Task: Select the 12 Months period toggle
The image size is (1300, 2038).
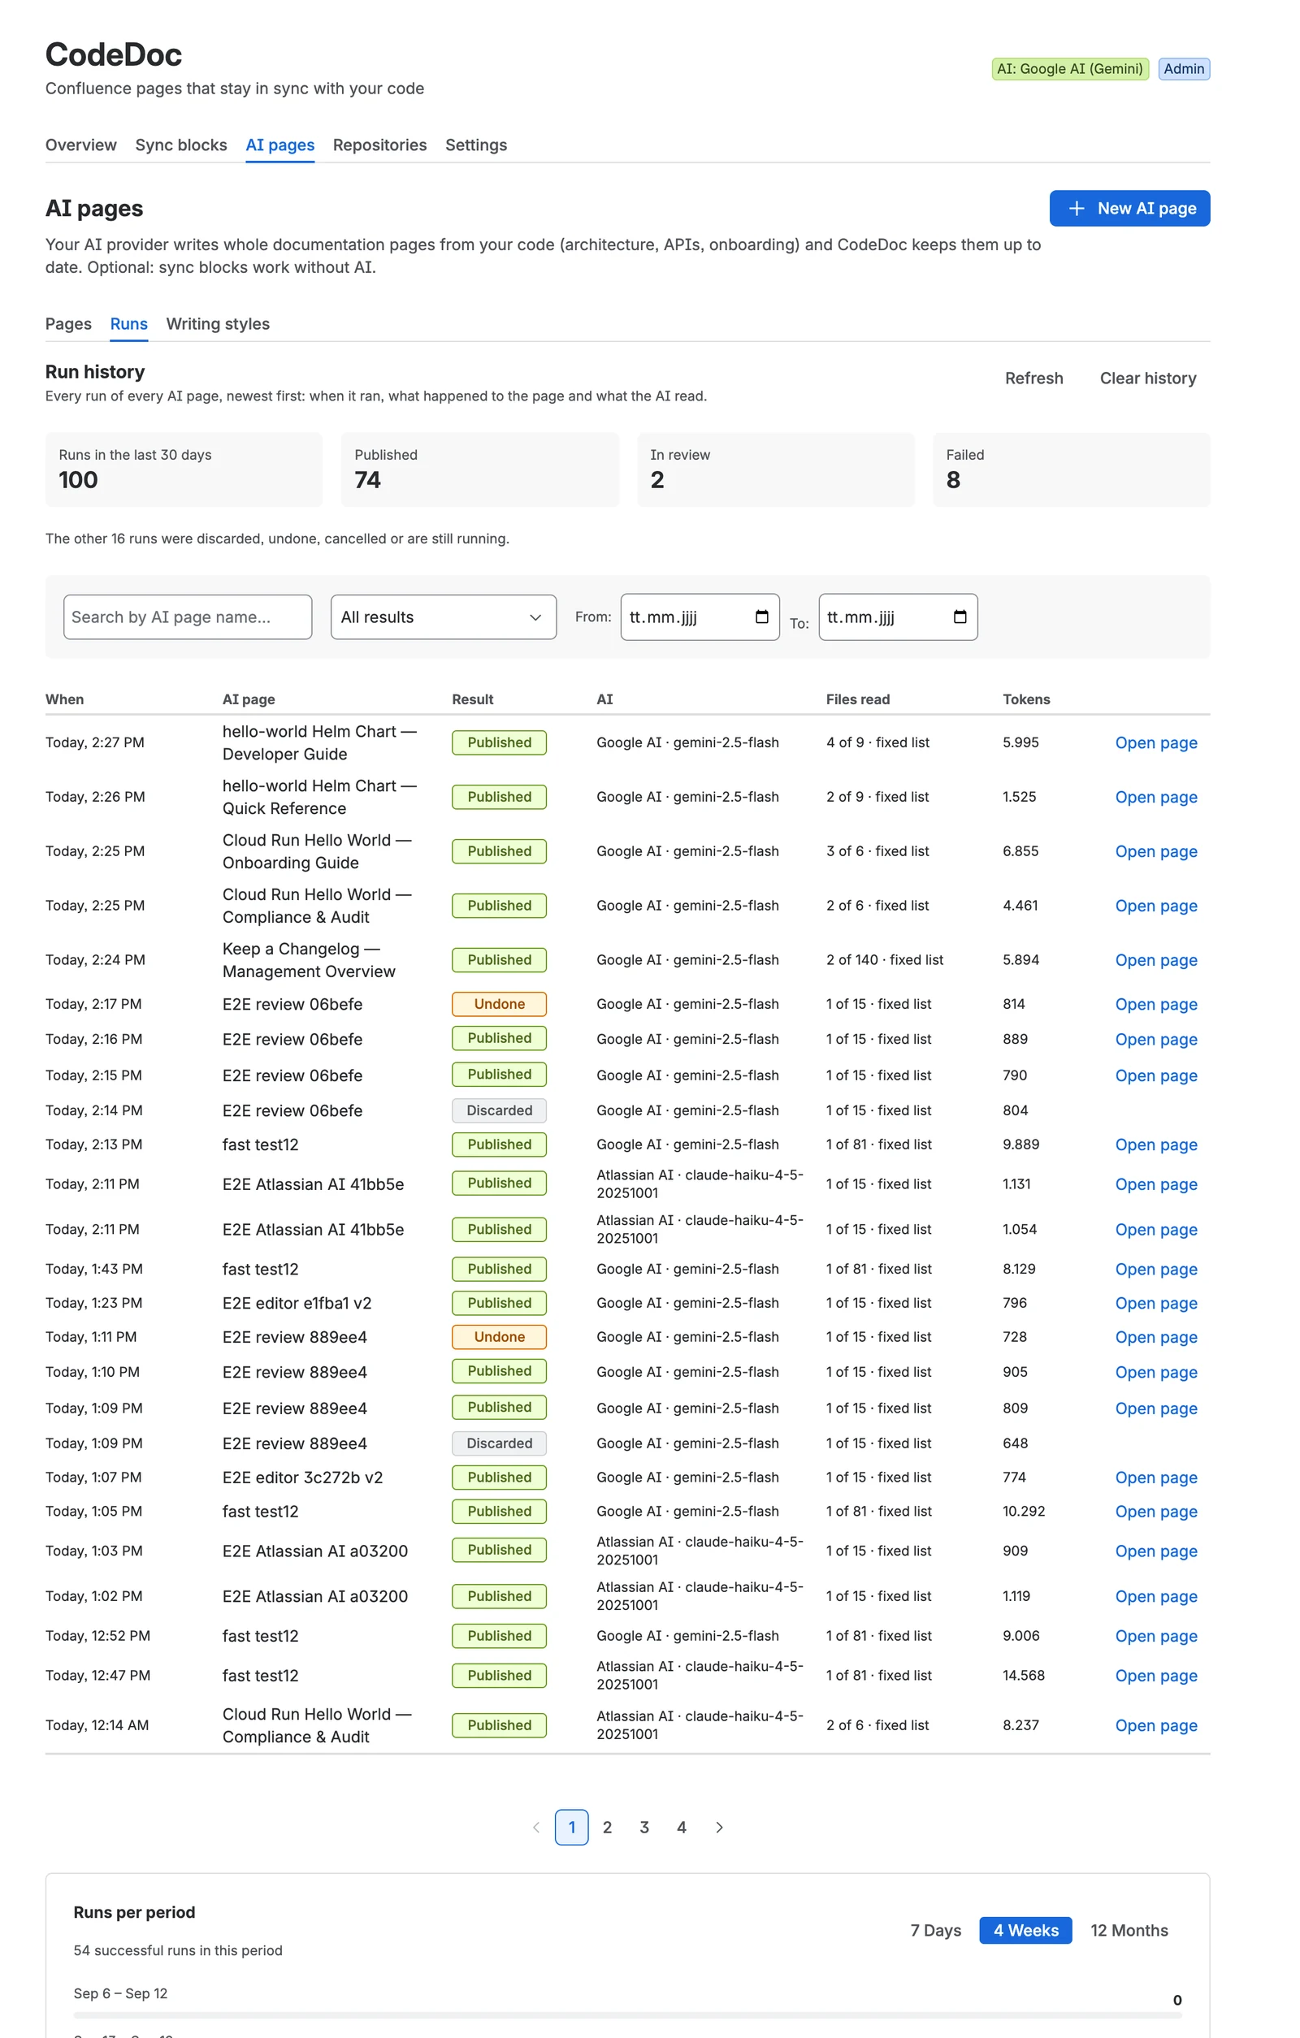Action: (1129, 1931)
